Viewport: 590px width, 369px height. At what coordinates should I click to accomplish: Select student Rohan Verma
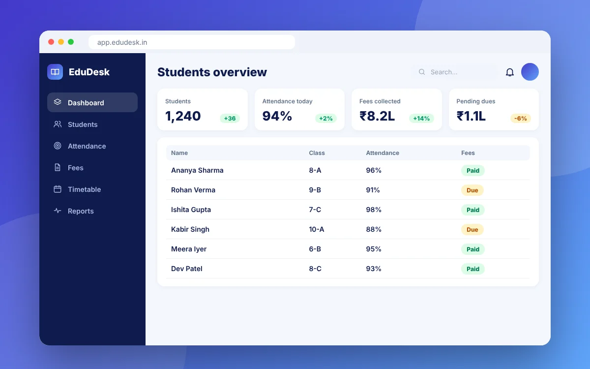193,190
